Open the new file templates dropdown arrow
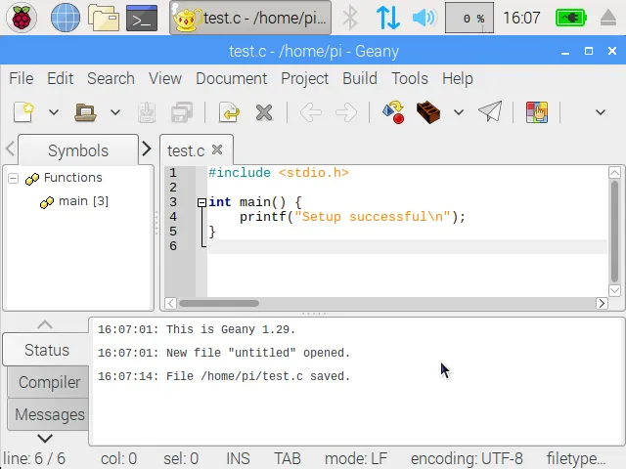 coord(54,112)
